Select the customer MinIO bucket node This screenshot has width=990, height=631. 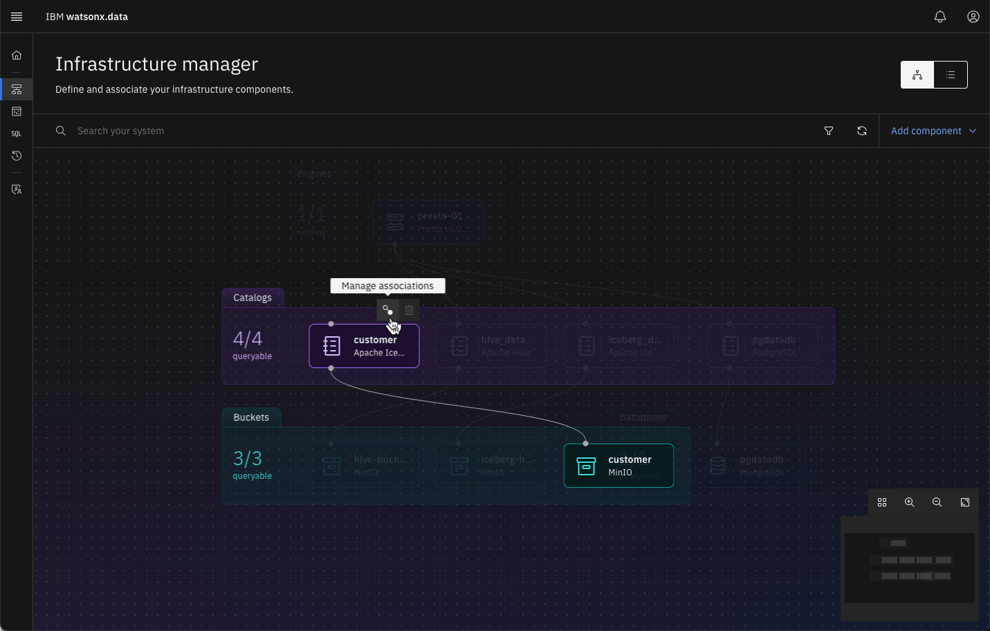(618, 466)
